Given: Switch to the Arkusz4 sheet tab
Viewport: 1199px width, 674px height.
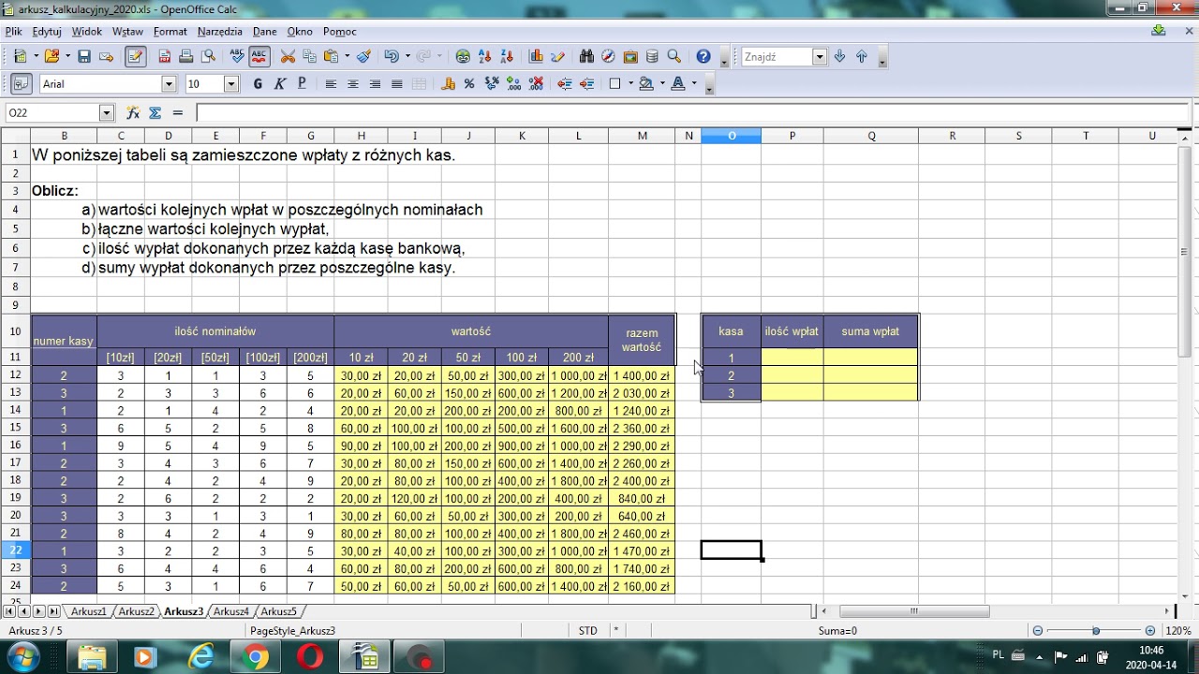Looking at the screenshot, I should pos(231,611).
